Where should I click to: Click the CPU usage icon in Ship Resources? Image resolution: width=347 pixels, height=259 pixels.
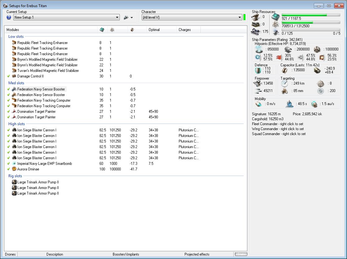coord(275,17)
